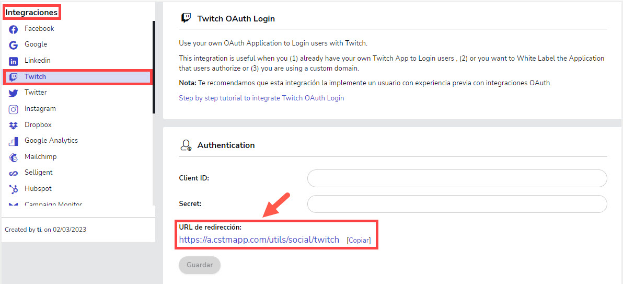The height and width of the screenshot is (284, 623).
Task: Select the Hubspot icon
Action: pos(14,189)
